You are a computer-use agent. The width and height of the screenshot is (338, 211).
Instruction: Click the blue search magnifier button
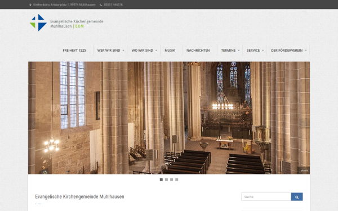coord(297,197)
